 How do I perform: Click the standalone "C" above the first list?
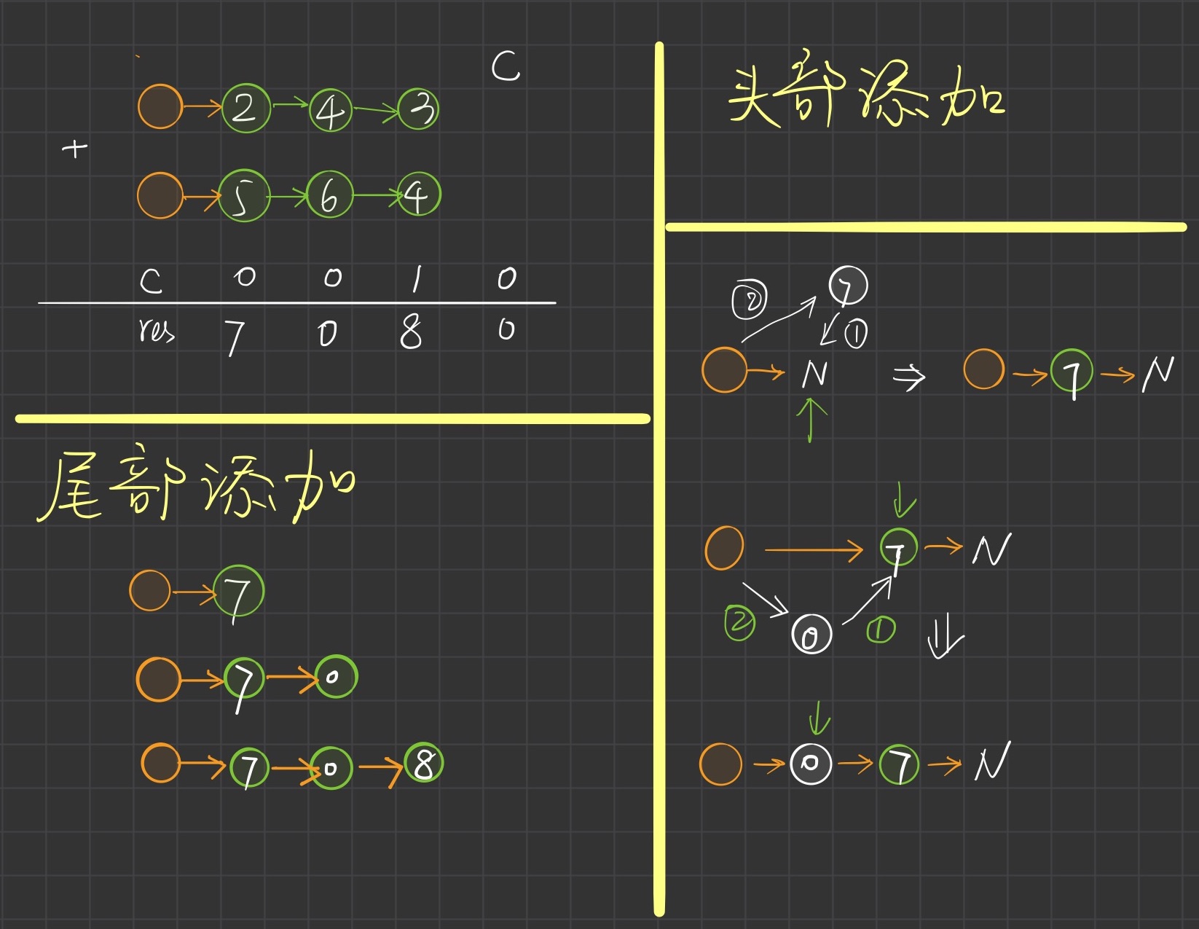click(506, 66)
